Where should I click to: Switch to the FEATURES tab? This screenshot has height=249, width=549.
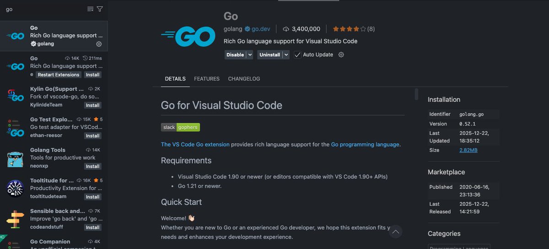[207, 79]
